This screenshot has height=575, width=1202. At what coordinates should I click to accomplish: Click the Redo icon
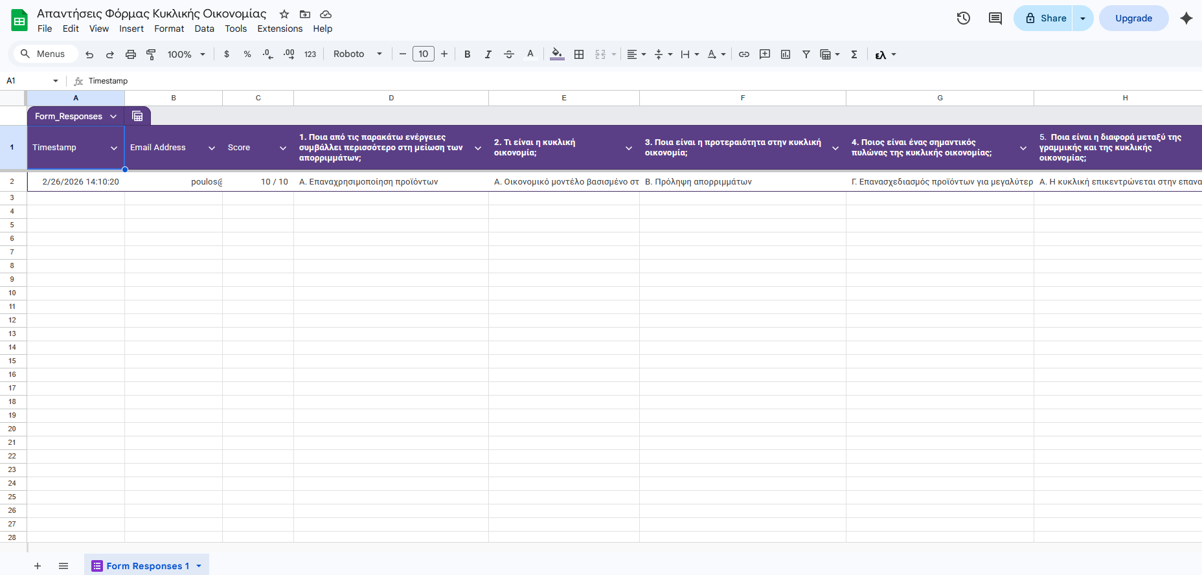[x=110, y=54]
